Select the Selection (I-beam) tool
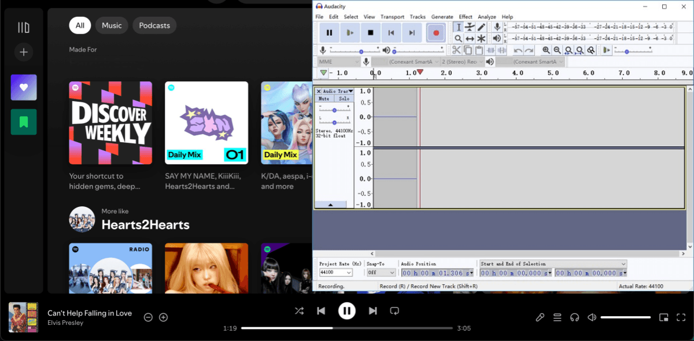This screenshot has width=694, height=341. pos(458,27)
